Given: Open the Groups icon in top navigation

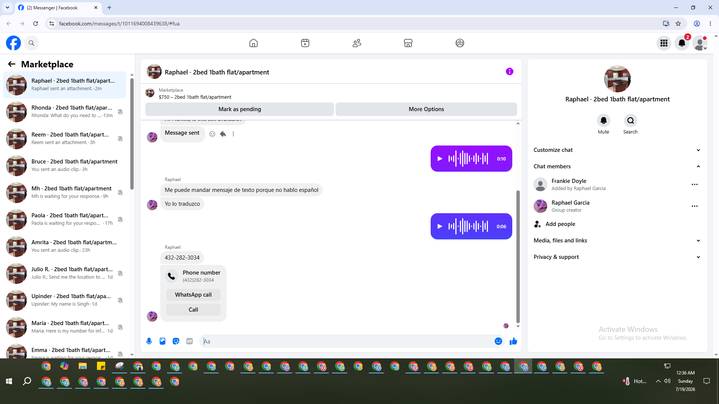Looking at the screenshot, I should 460,43.
